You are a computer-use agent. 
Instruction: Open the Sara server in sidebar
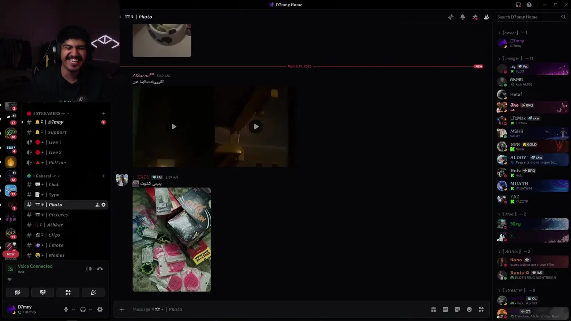click(11, 190)
